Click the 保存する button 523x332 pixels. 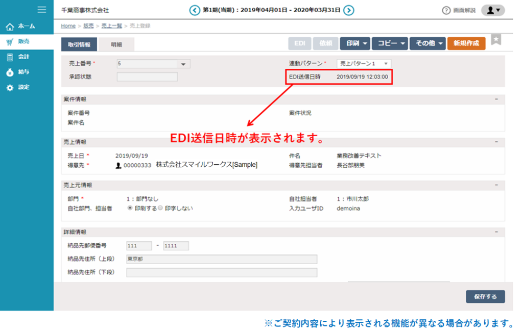tap(485, 296)
